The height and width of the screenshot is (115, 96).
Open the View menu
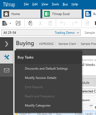point(45,4)
